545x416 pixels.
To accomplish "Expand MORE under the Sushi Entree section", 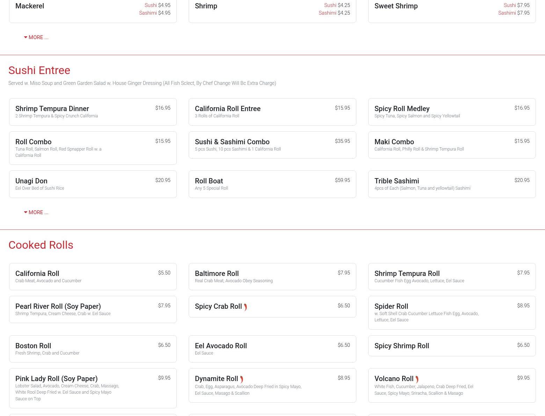I will [x=36, y=212].
